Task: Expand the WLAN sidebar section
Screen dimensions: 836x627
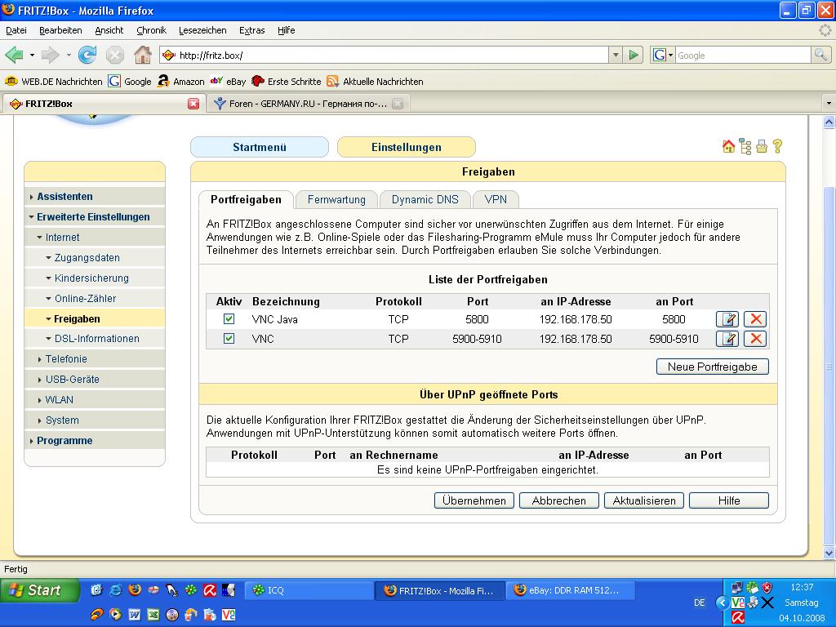Action: coord(59,400)
